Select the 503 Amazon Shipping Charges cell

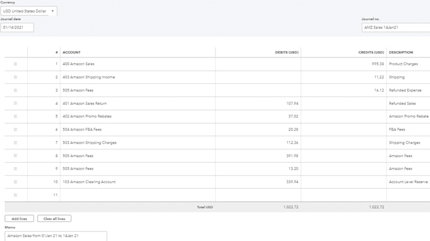(138, 143)
